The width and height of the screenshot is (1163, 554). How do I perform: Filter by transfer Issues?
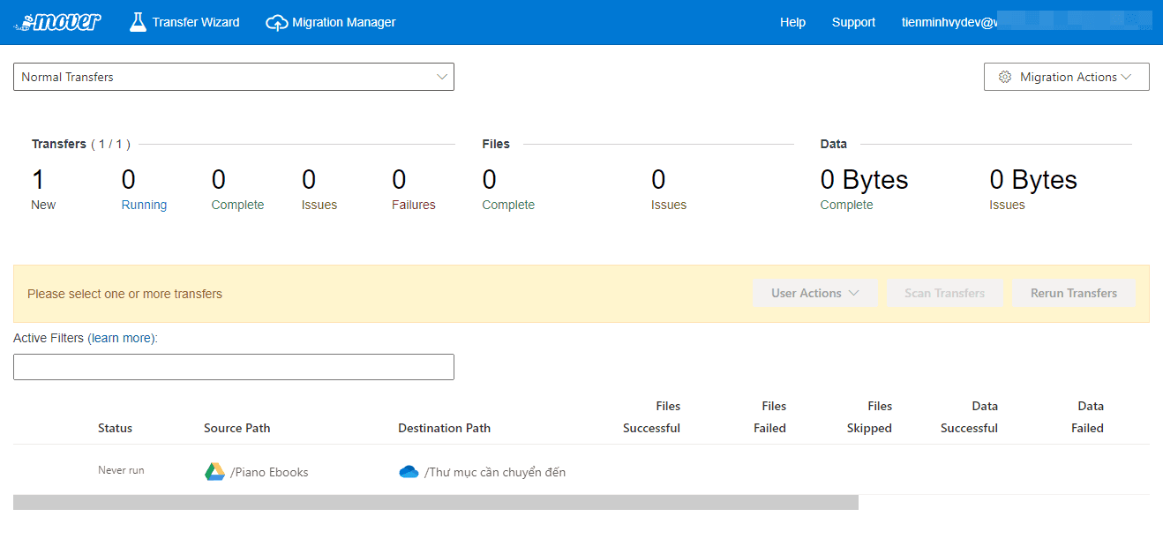[319, 205]
